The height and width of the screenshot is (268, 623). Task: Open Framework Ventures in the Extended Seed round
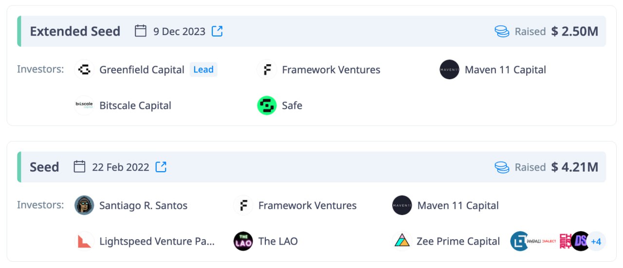[331, 70]
